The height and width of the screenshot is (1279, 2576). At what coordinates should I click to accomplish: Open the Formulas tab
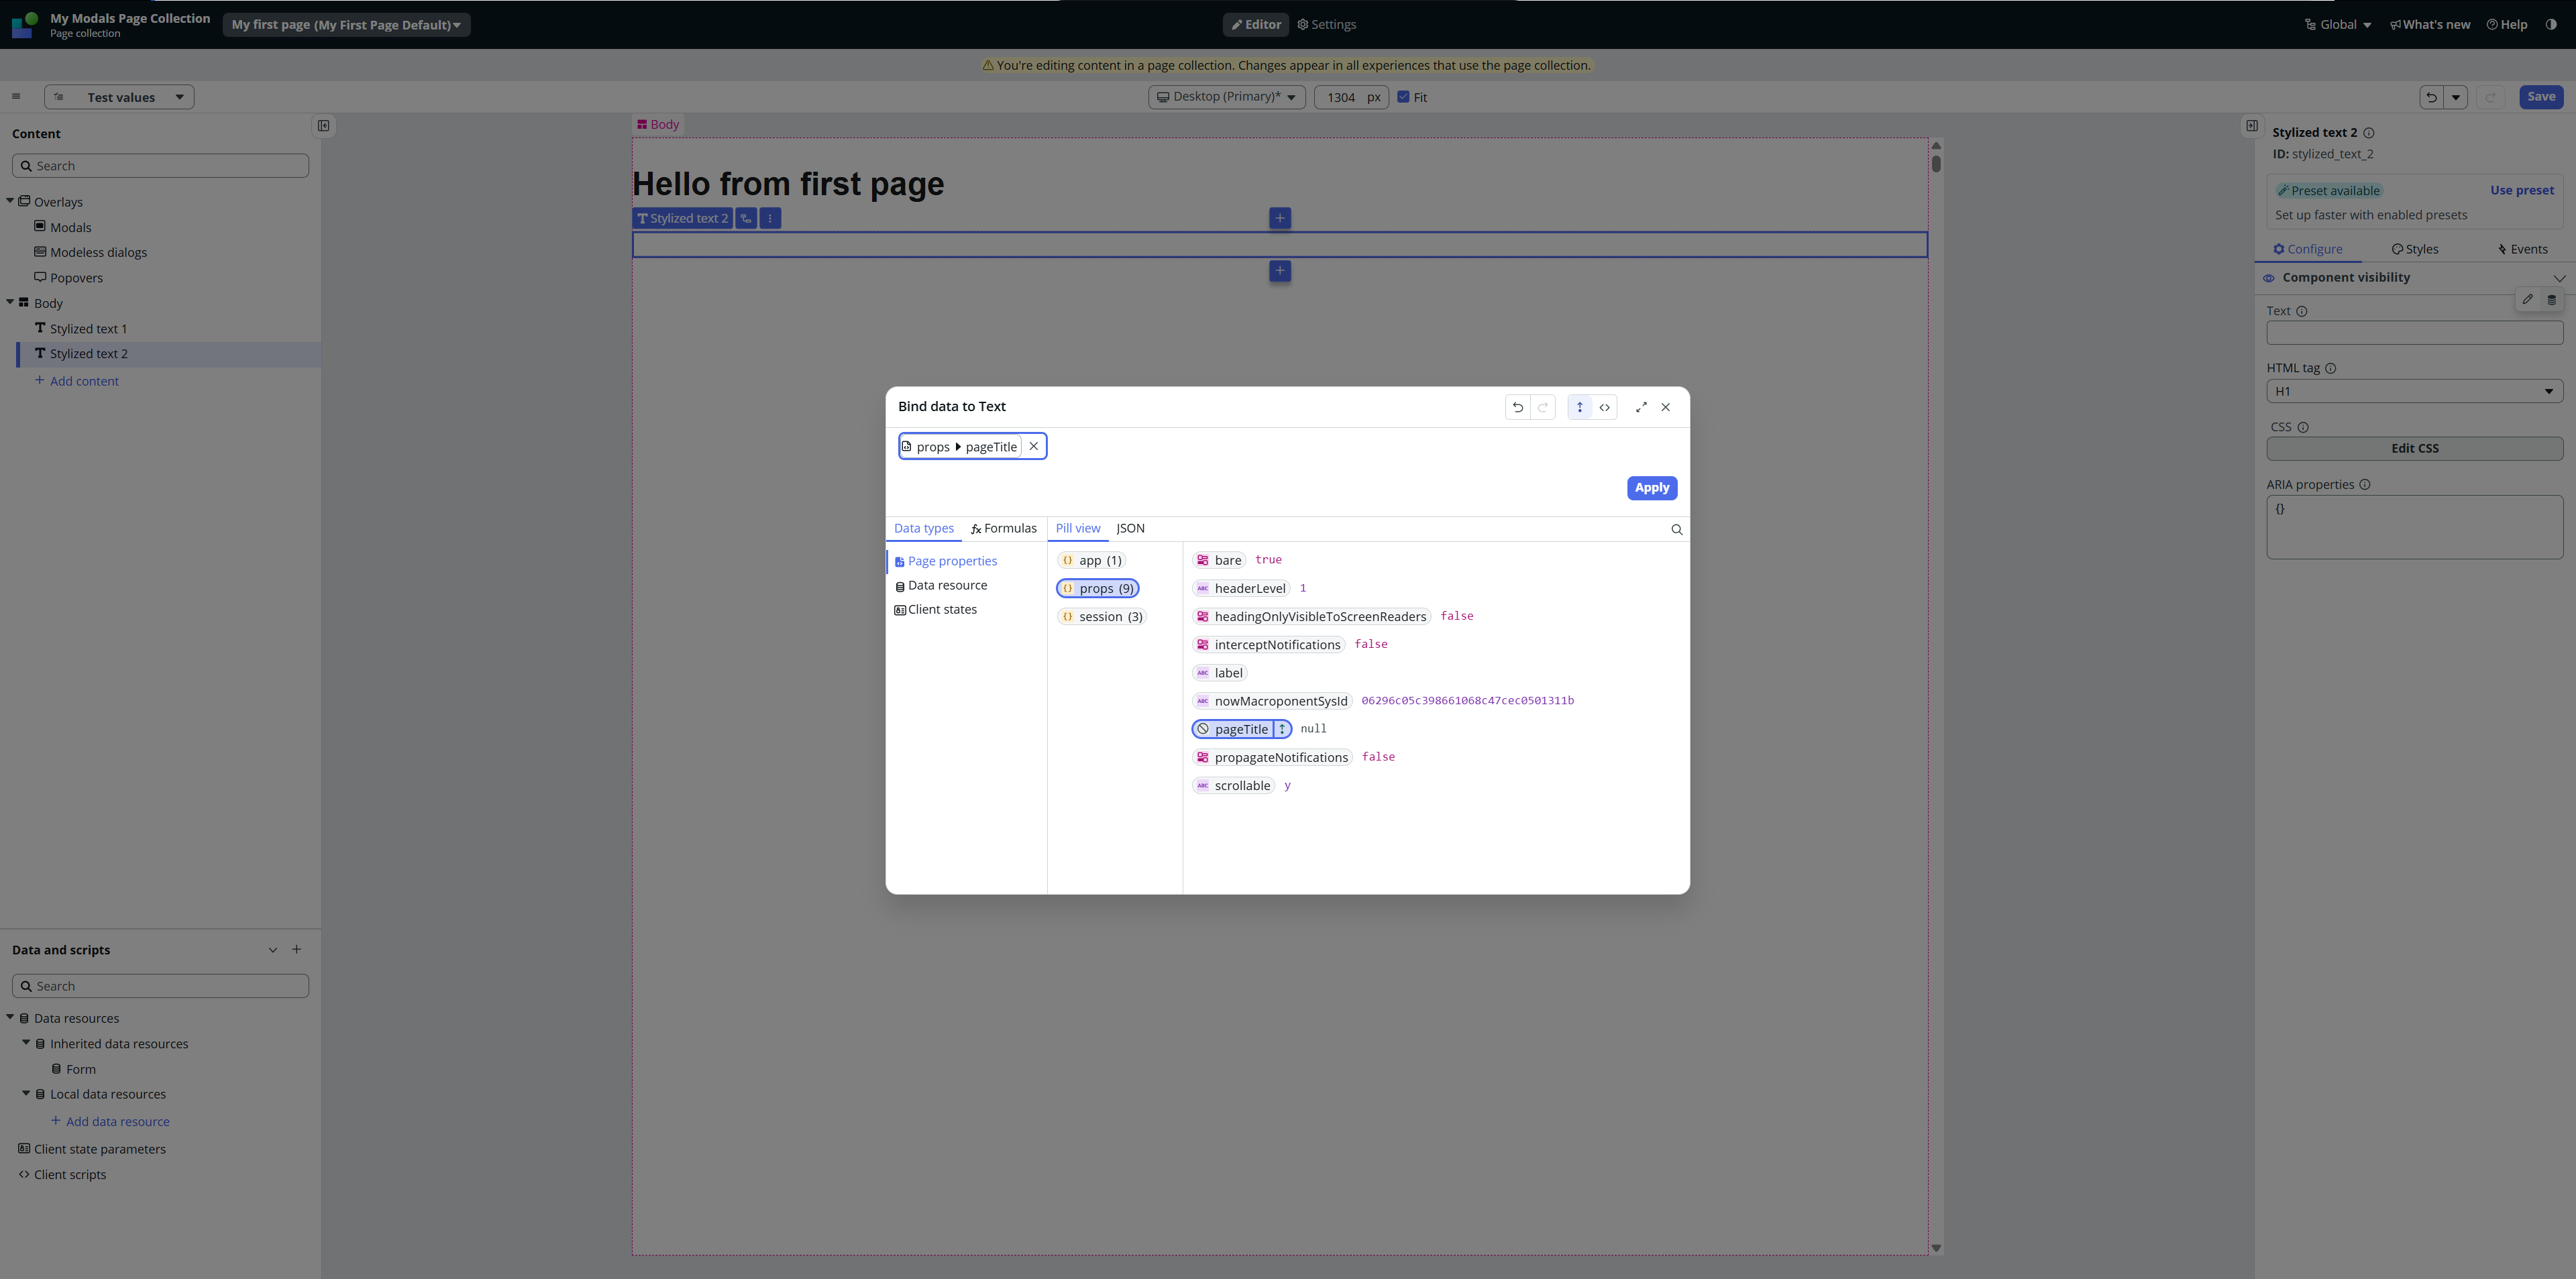point(1004,529)
